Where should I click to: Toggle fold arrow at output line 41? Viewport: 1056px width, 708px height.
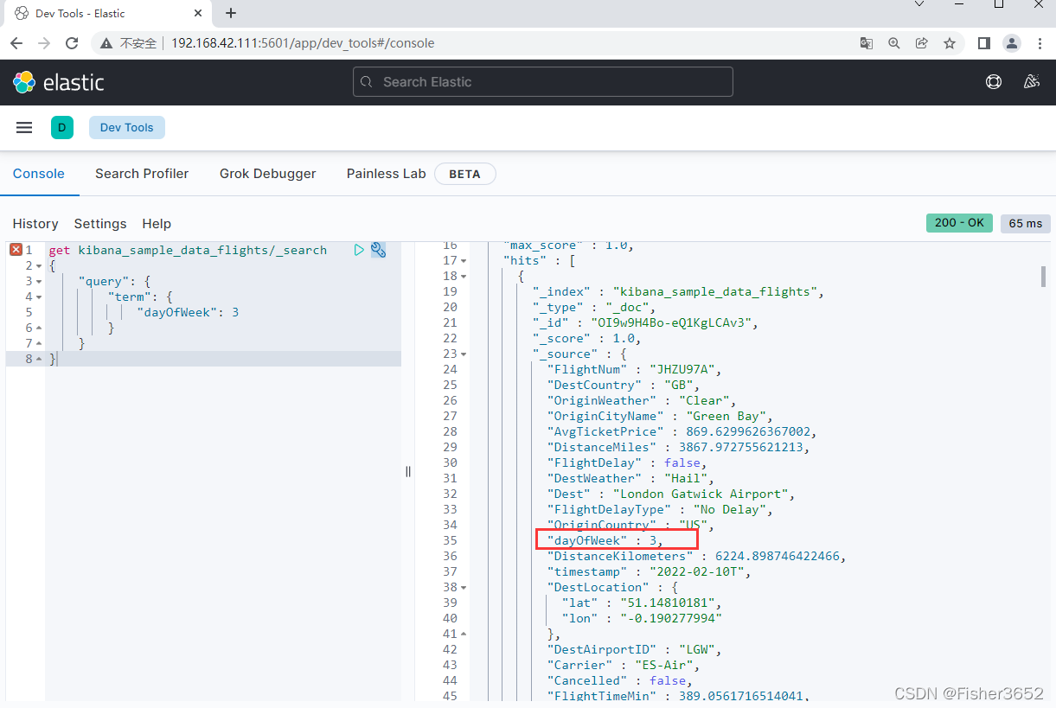[x=464, y=634]
